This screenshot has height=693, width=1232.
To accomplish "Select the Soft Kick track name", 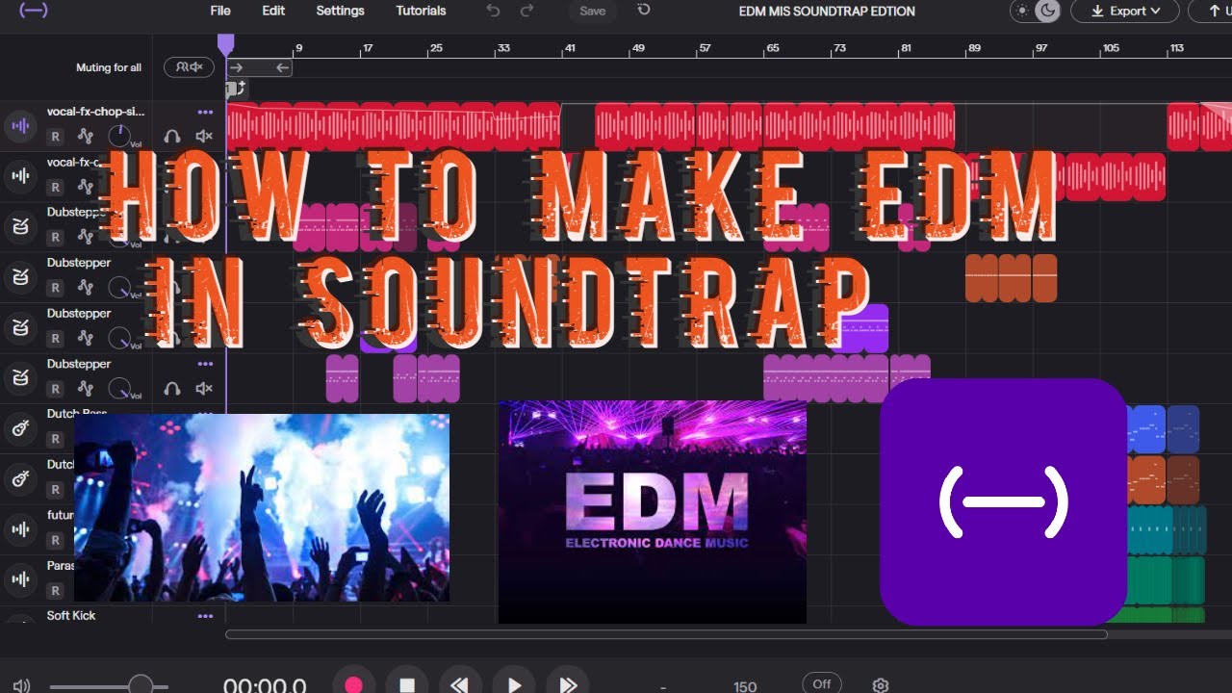I will coord(71,615).
